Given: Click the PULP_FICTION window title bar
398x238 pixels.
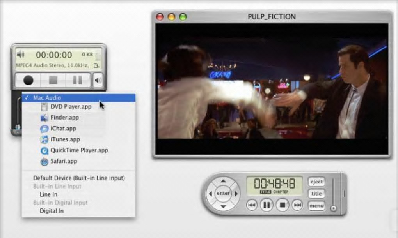Looking at the screenshot, I should coord(272,17).
